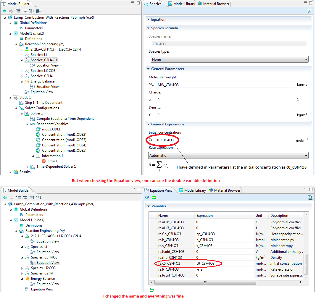This screenshot has height=307, width=316.
Task: Click the Study 1 node icon
Action: [16, 97]
